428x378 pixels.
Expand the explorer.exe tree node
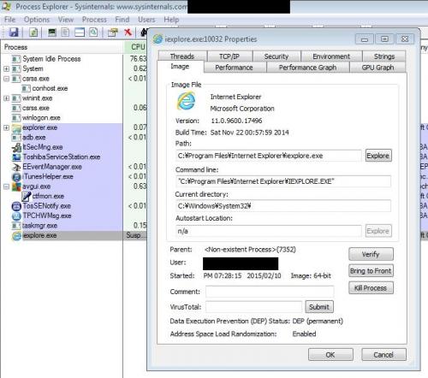[6, 127]
